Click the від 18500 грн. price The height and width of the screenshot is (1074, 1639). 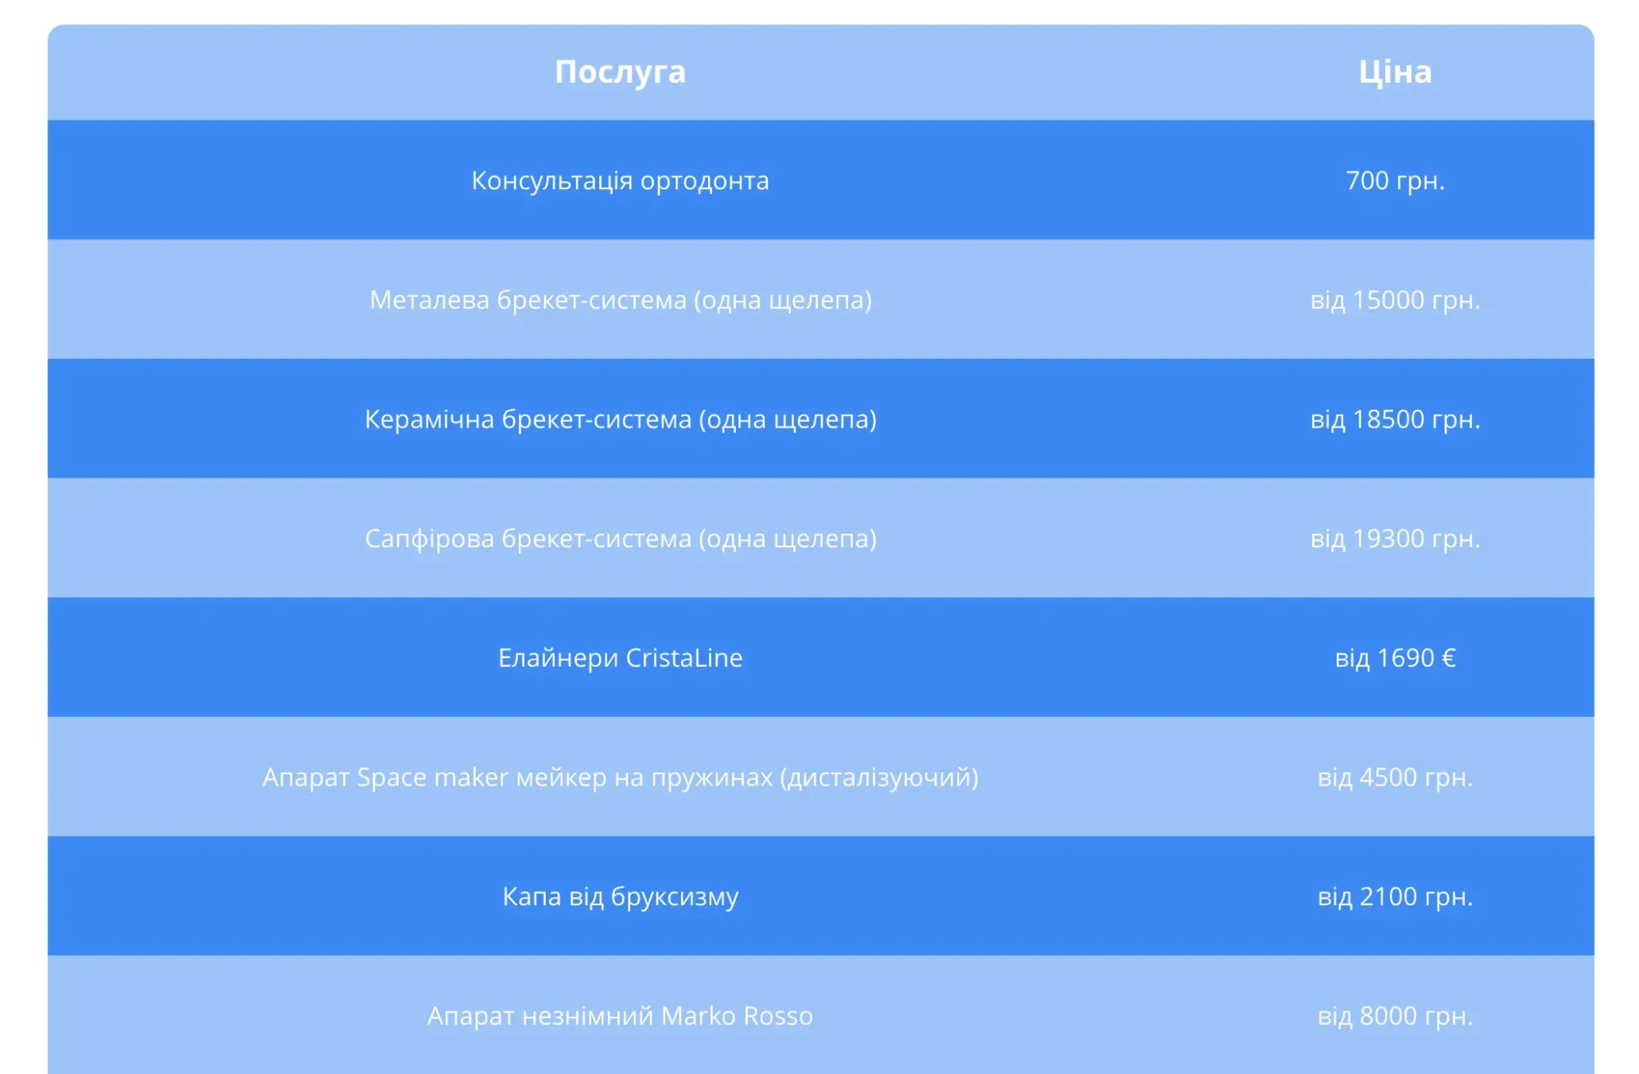point(1395,419)
